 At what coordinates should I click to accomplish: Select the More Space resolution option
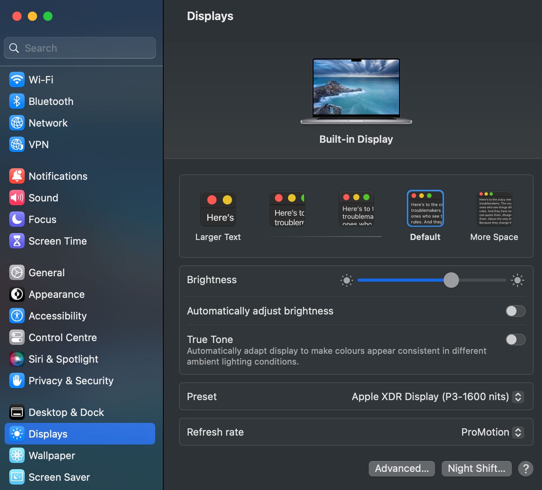495,209
